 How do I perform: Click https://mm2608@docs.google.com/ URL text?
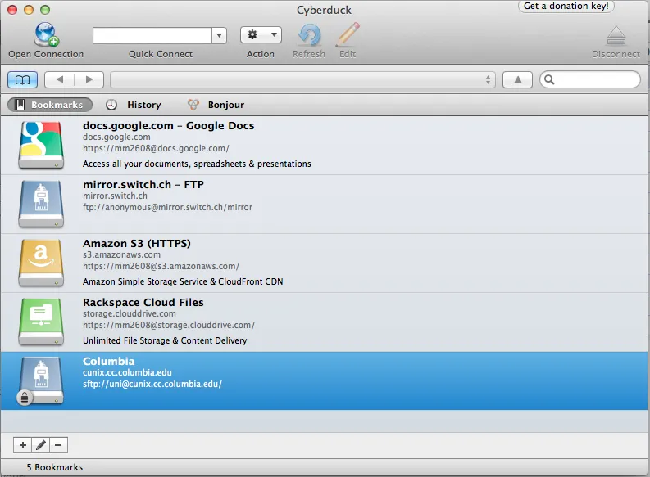pyautogui.click(x=156, y=148)
